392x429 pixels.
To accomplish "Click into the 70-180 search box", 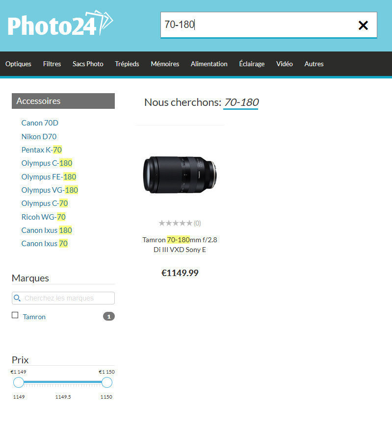I will click(257, 25).
